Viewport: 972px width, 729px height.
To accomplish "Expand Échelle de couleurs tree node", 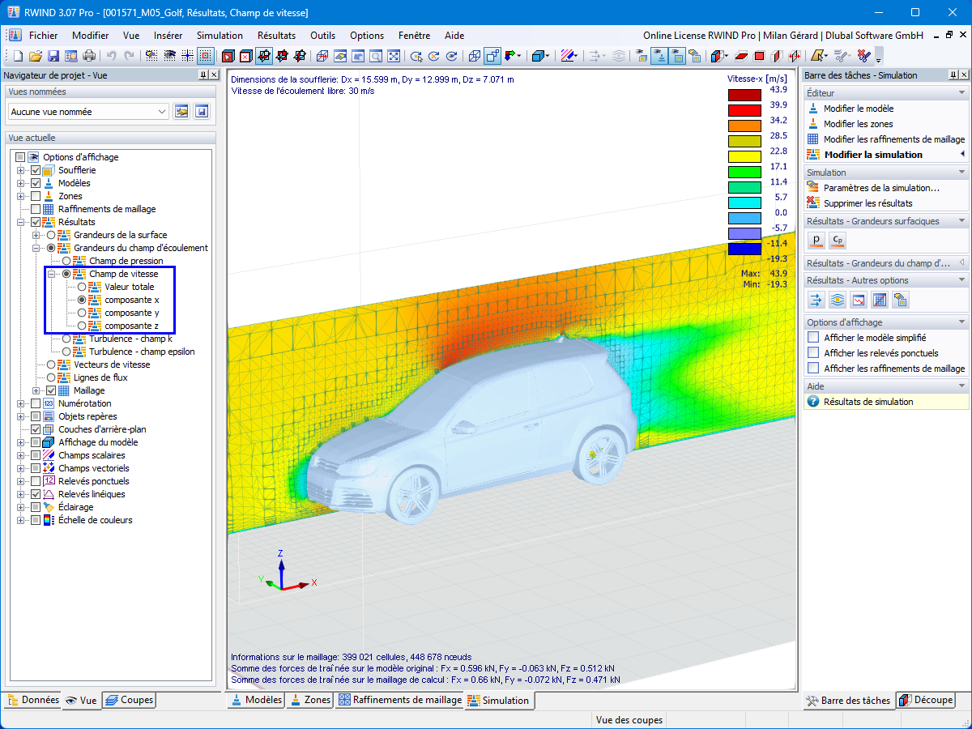I will pyautogui.click(x=20, y=520).
